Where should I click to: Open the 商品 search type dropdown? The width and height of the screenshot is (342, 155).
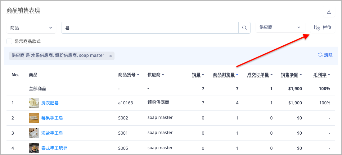click(x=31, y=28)
